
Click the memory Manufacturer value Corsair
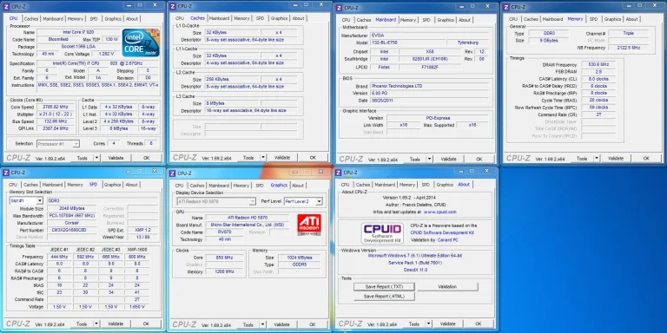point(72,223)
